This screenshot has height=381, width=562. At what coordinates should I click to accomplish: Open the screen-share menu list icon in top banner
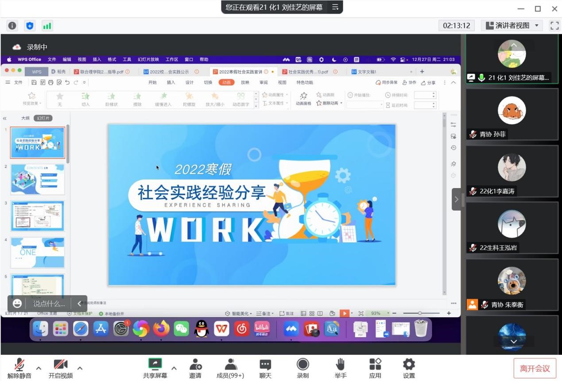(x=335, y=7)
